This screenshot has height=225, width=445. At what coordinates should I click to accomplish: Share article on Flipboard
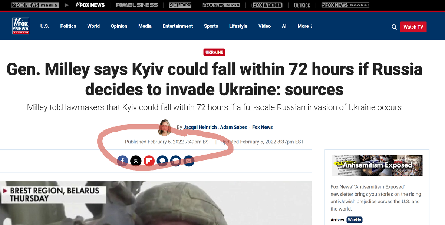(149, 161)
